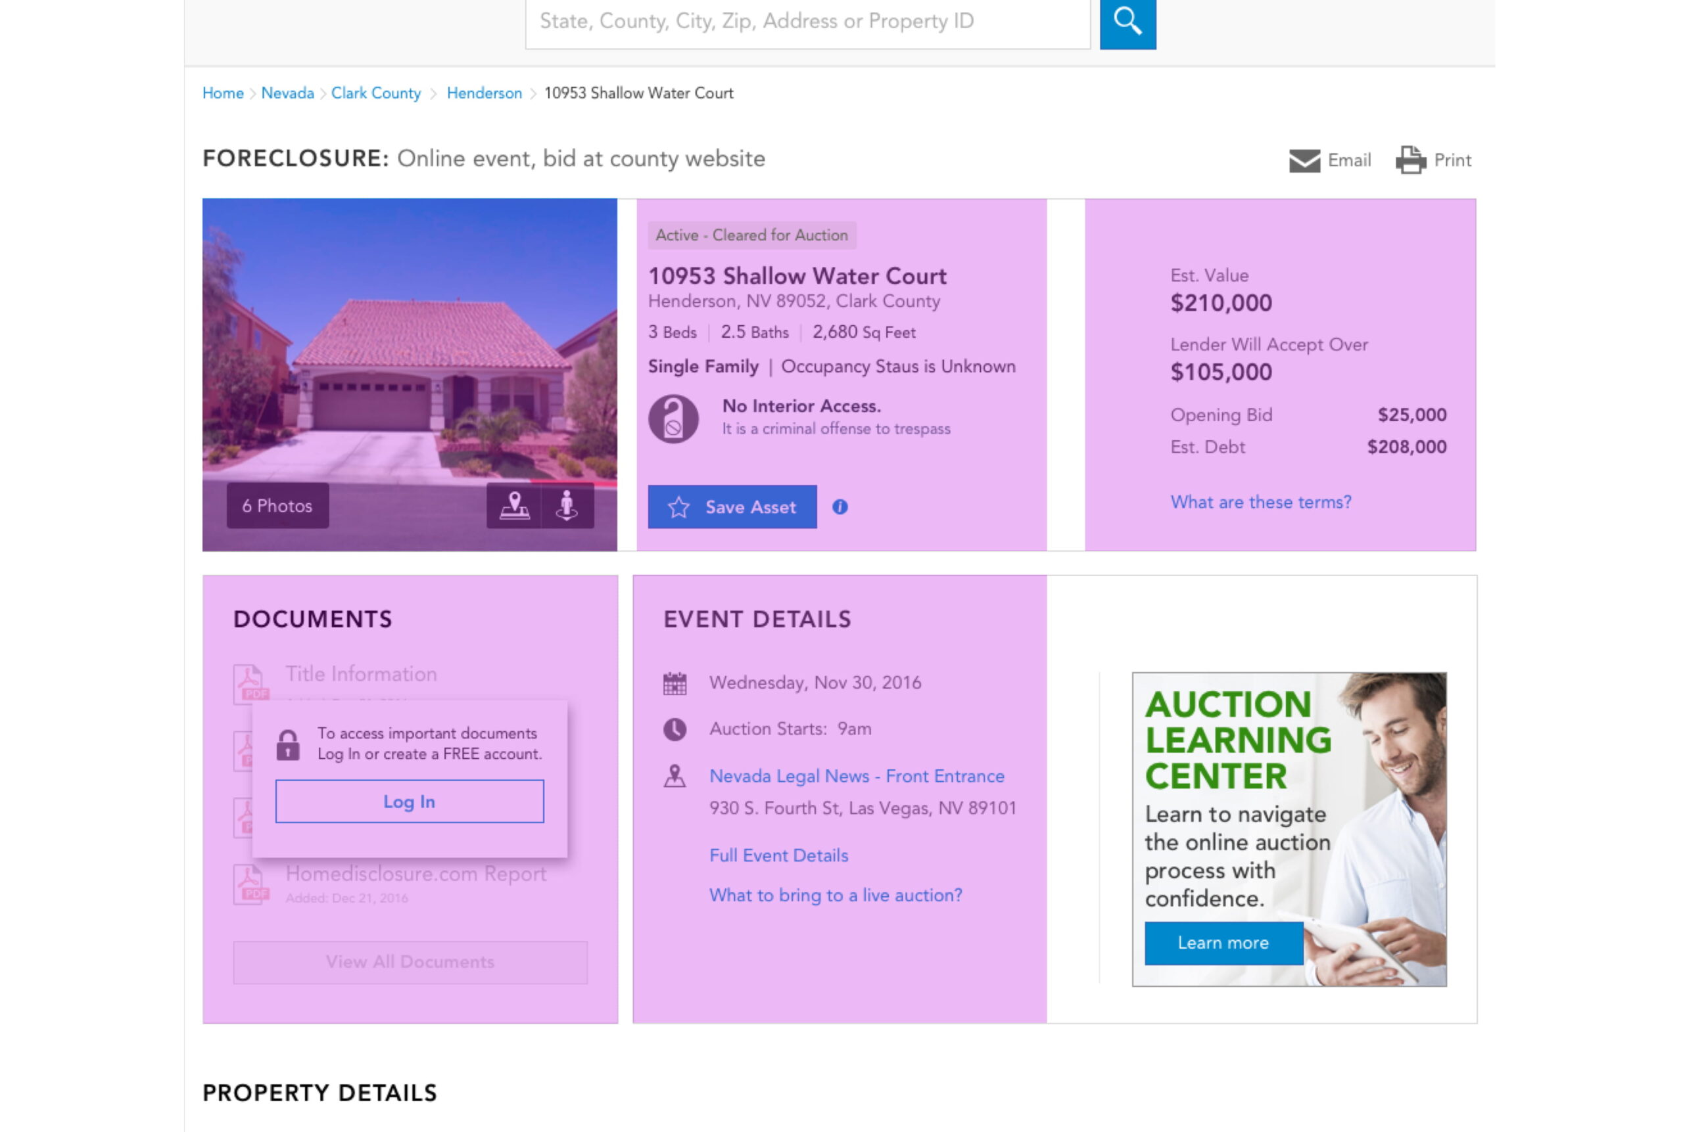The image size is (1683, 1132).
Task: Click Learn more in Auction Learning Center ad
Action: coord(1223,943)
